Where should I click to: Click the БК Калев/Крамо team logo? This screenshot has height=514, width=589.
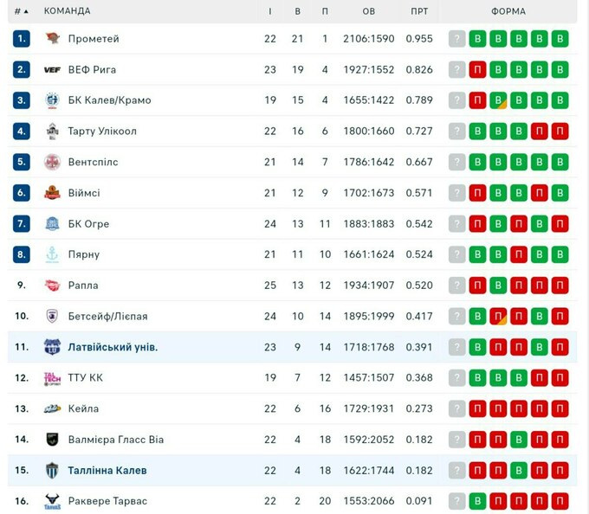(x=52, y=100)
